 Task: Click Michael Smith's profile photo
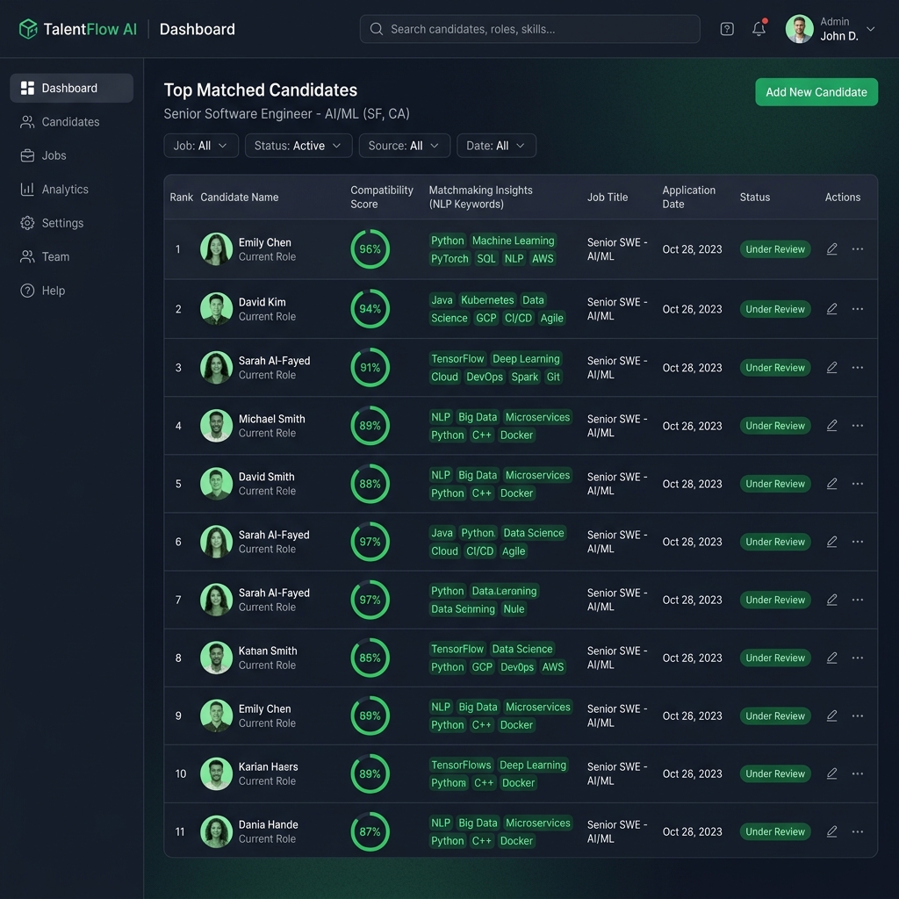[216, 426]
